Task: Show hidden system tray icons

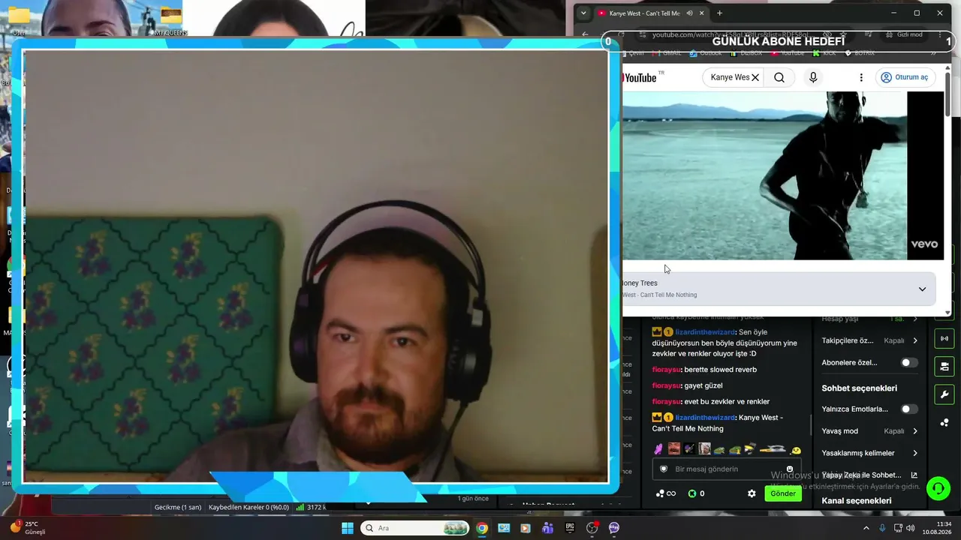Action: 866,528
